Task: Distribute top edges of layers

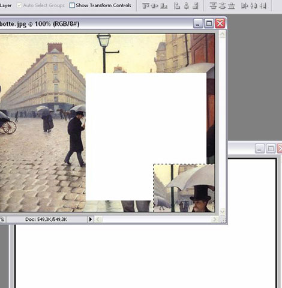Action: coord(213,6)
